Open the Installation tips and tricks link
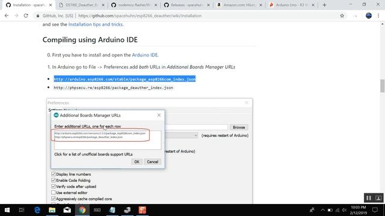 pyautogui.click(x=96, y=24)
